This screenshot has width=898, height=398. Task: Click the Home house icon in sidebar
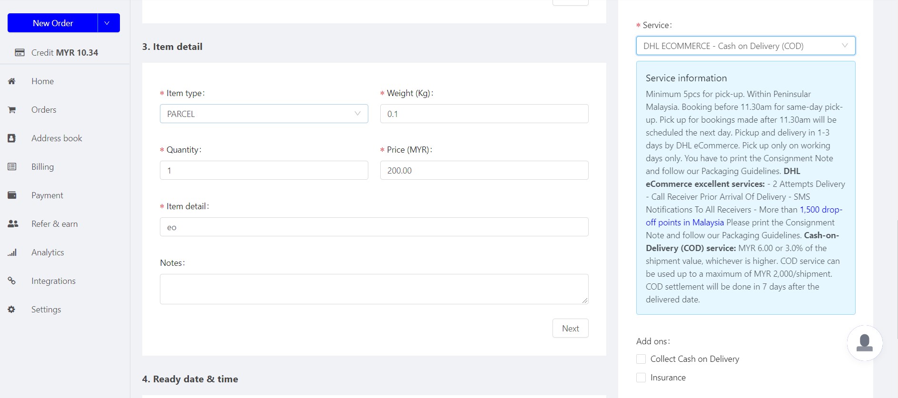click(12, 81)
